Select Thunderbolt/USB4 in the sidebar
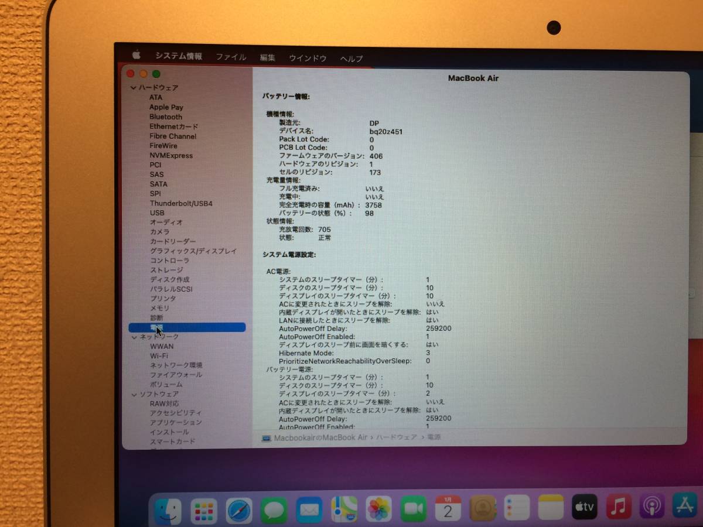This screenshot has height=527, width=703. pyautogui.click(x=181, y=203)
